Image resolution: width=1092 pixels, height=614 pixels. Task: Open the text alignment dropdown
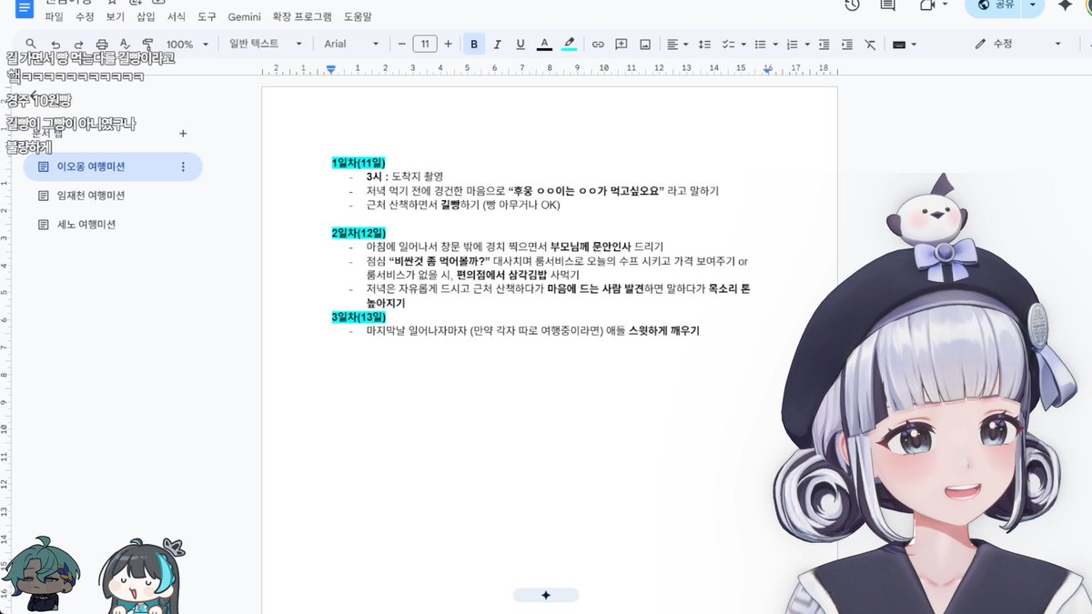[x=676, y=44]
